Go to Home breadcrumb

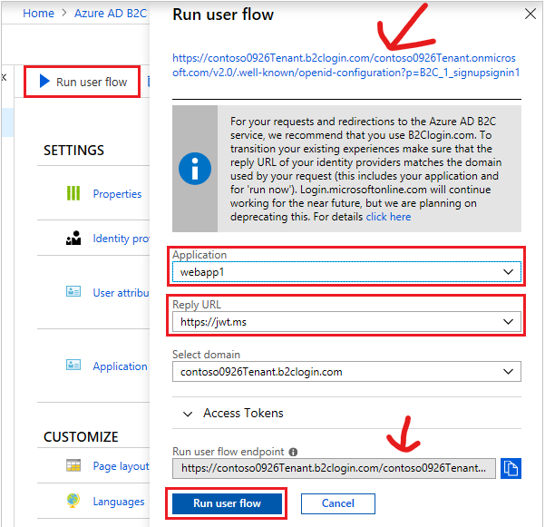pos(39,14)
